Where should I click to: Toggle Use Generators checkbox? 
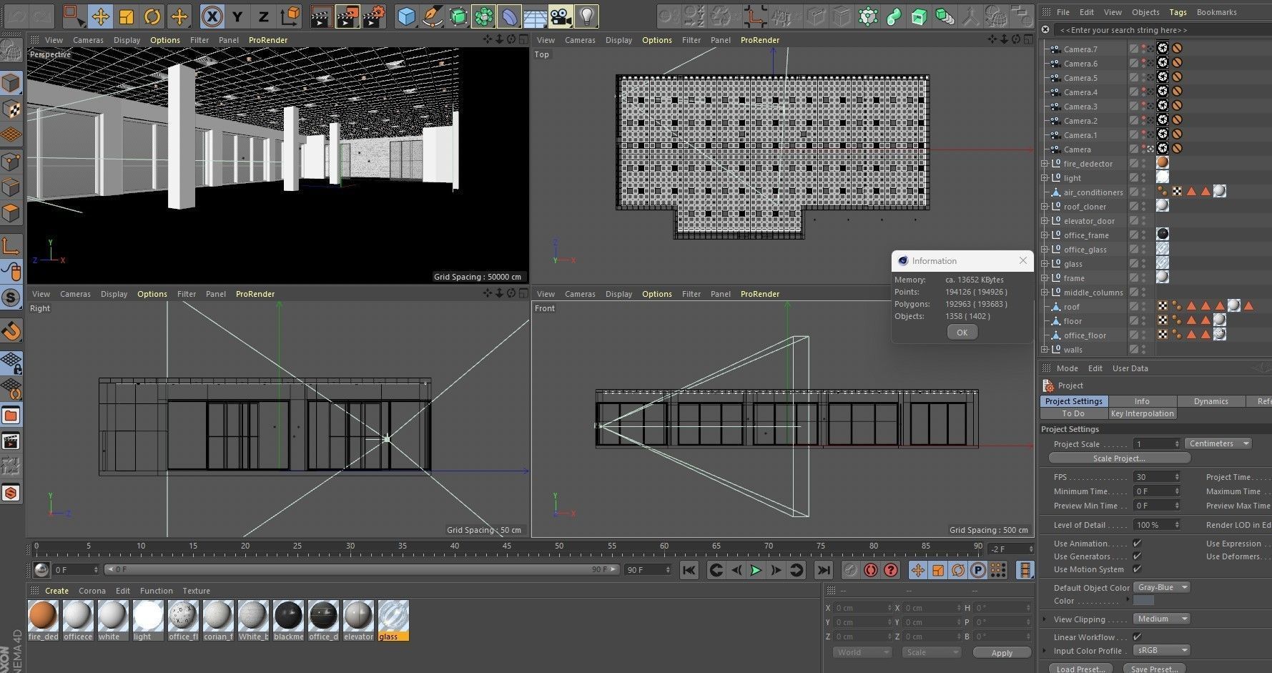pos(1137,556)
